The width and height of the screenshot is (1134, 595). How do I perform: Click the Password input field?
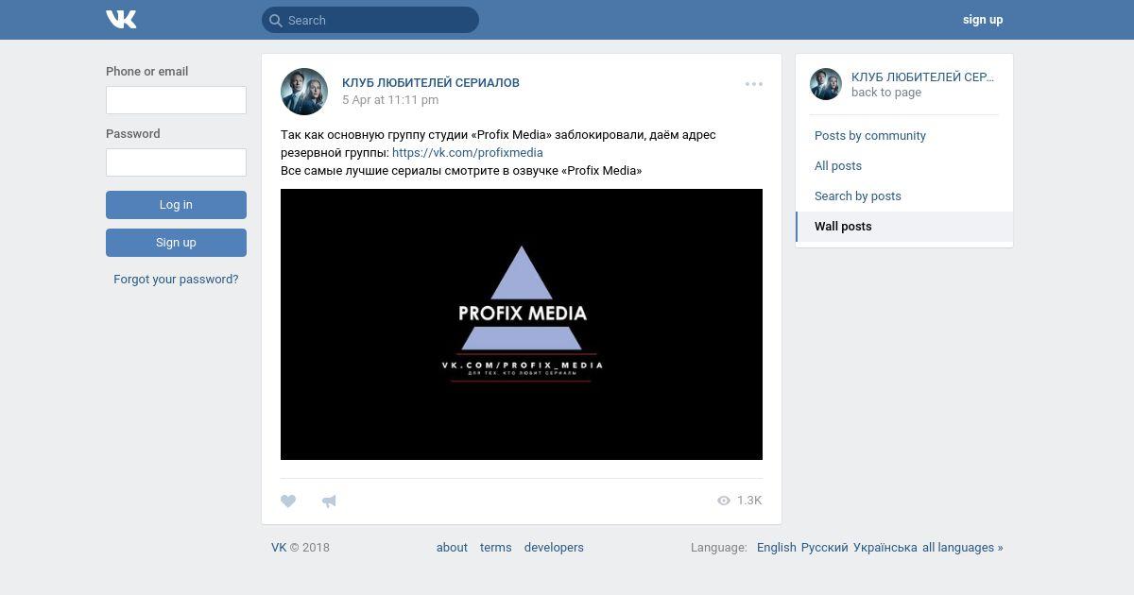176,162
